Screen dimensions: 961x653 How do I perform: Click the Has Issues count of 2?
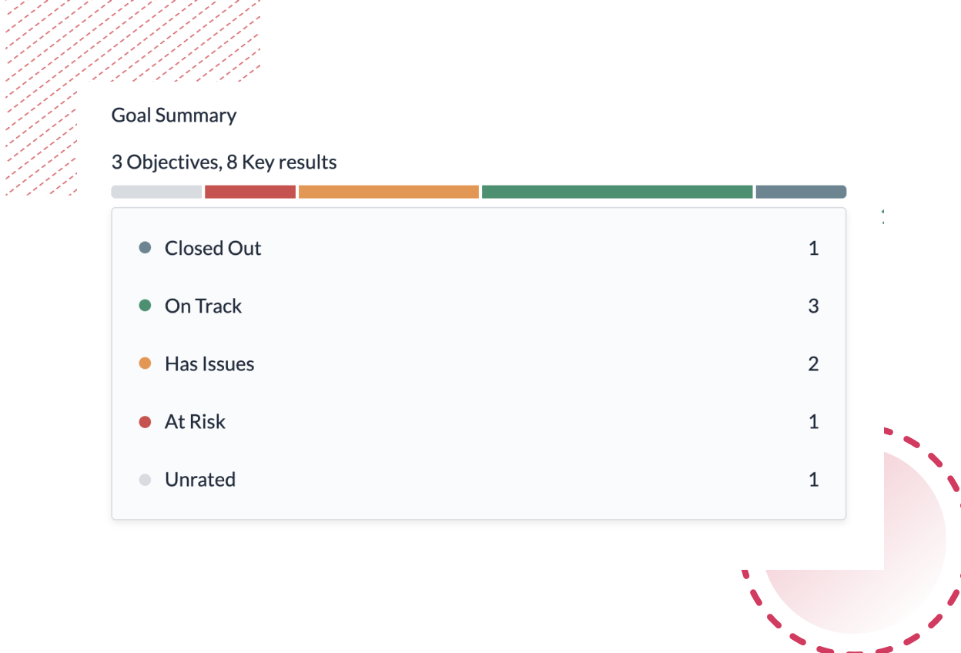[813, 363]
